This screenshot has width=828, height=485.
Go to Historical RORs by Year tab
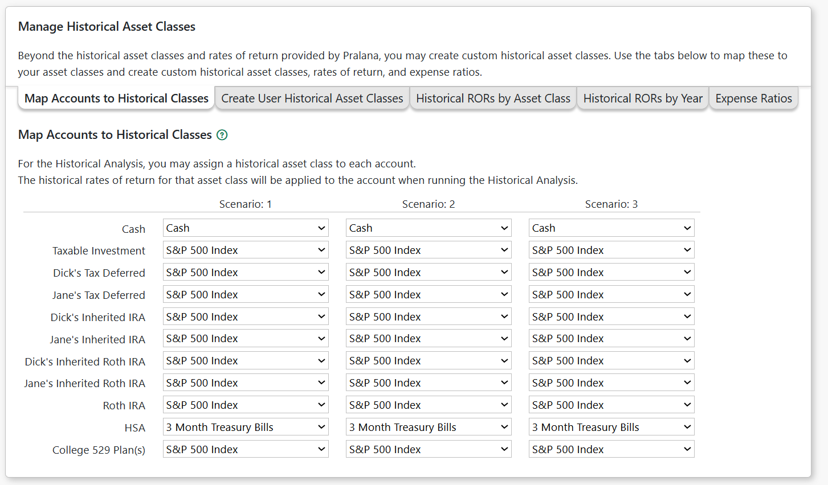[642, 98]
